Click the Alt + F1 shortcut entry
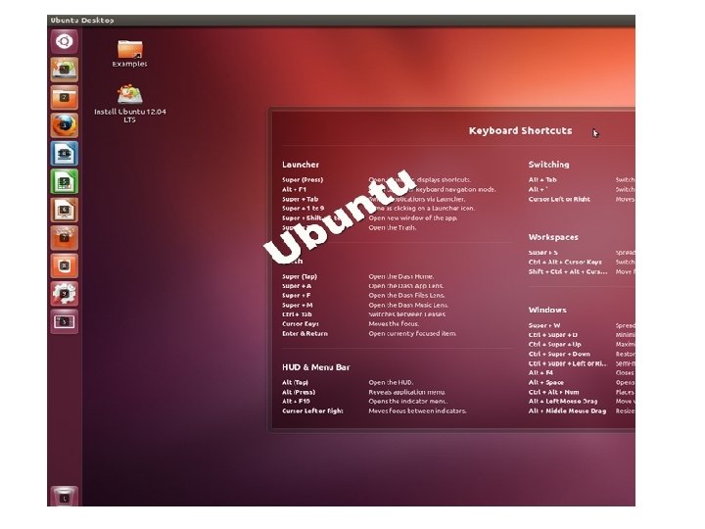The height and width of the screenshot is (529, 705). [x=294, y=189]
